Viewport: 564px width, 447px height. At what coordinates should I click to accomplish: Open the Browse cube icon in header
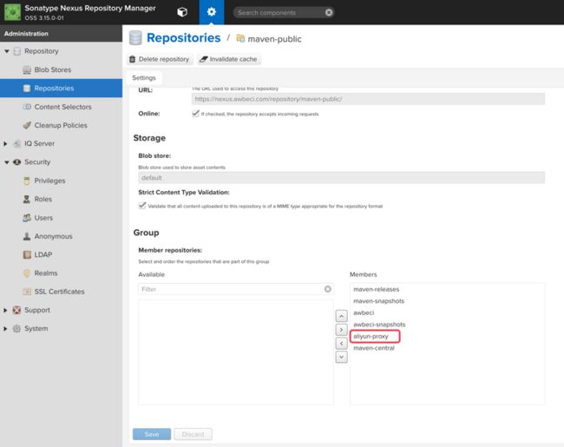coord(182,12)
